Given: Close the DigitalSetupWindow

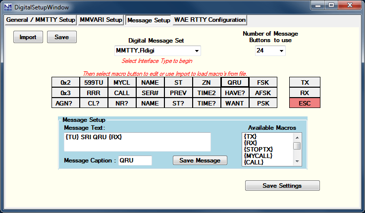Looking at the screenshot, I should point(350,5).
